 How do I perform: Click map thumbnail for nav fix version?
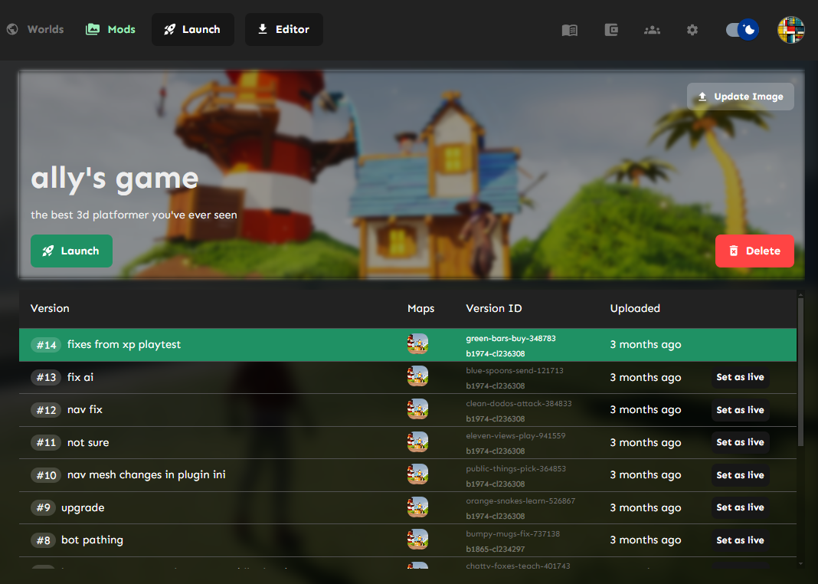point(417,409)
